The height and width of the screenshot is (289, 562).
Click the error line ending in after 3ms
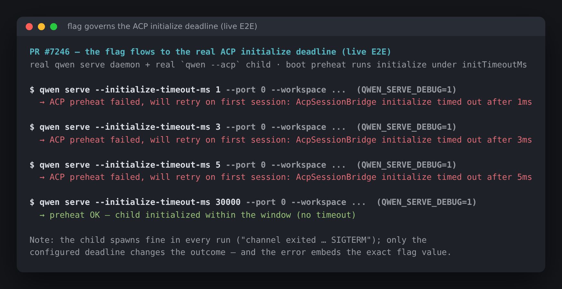click(291, 140)
